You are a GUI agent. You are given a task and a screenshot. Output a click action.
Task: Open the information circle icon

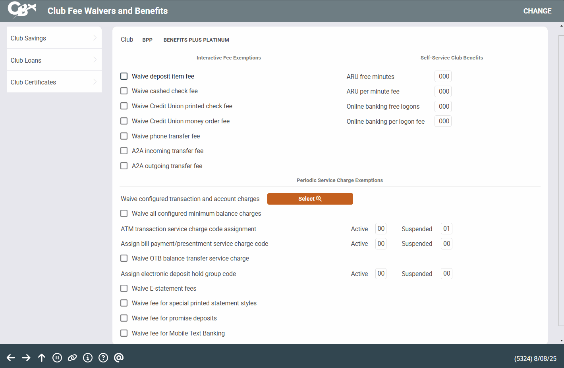click(x=88, y=358)
